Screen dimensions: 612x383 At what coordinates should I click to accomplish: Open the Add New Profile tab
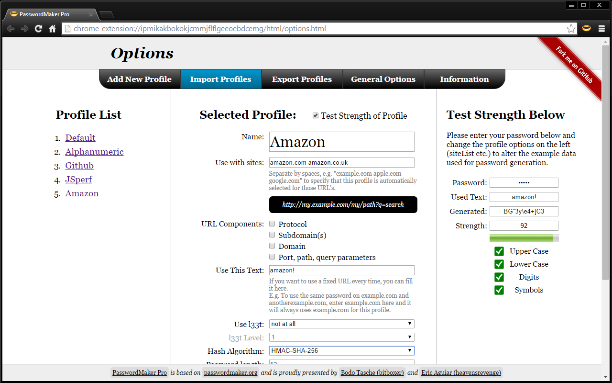click(x=140, y=79)
